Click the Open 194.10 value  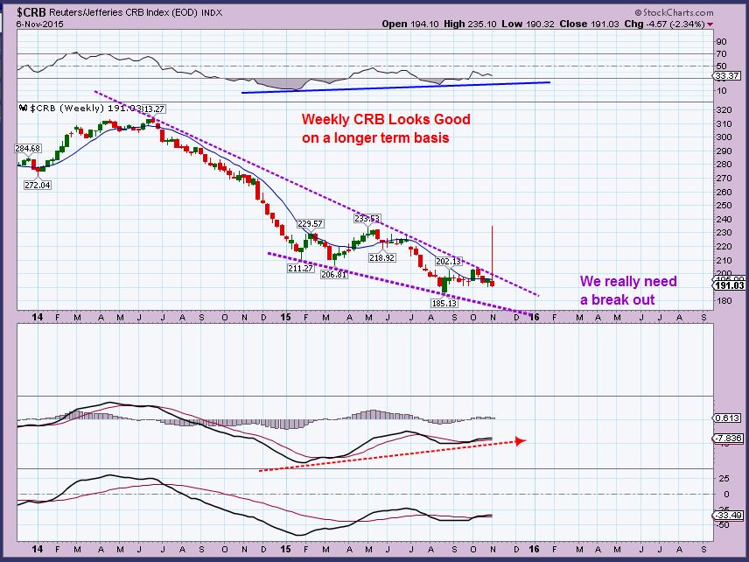pos(409,24)
